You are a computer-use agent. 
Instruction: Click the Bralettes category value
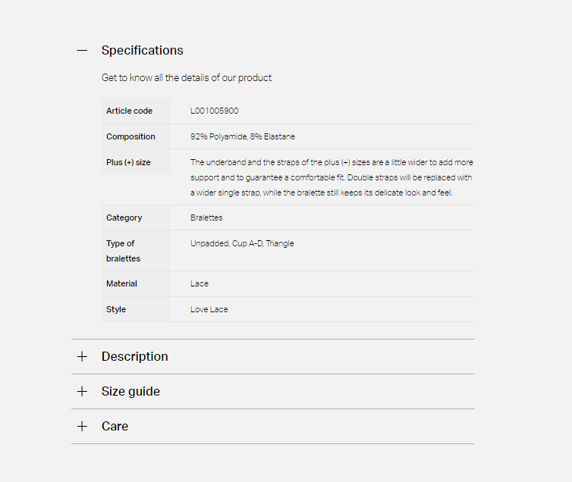(206, 218)
